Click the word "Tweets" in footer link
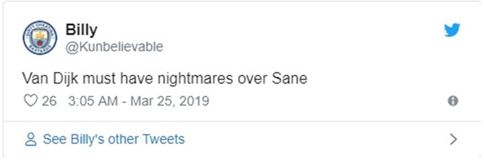The width and height of the screenshot is (484, 165). point(164,139)
